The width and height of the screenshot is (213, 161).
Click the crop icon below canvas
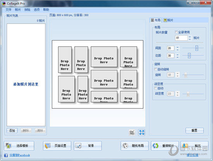pos(132,132)
